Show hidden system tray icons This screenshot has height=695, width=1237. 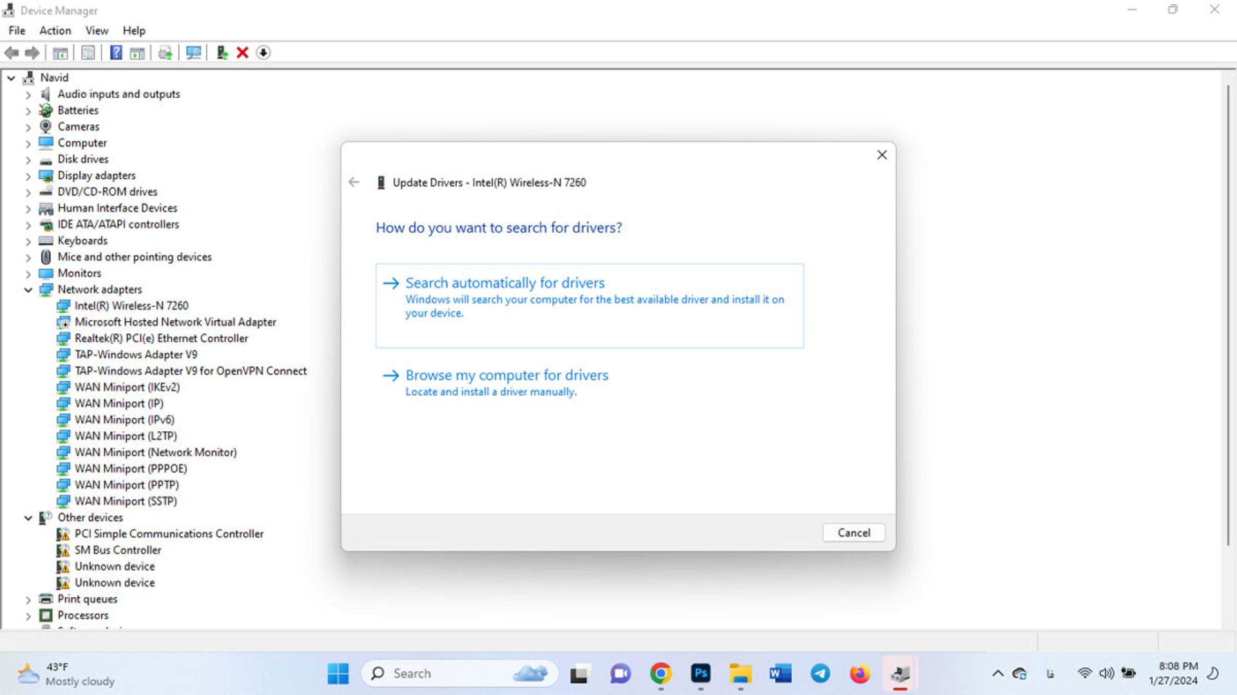[x=997, y=674]
